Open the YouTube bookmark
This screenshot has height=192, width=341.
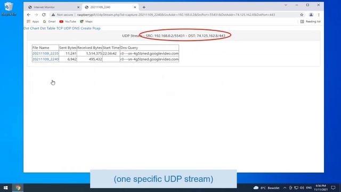(68, 21)
